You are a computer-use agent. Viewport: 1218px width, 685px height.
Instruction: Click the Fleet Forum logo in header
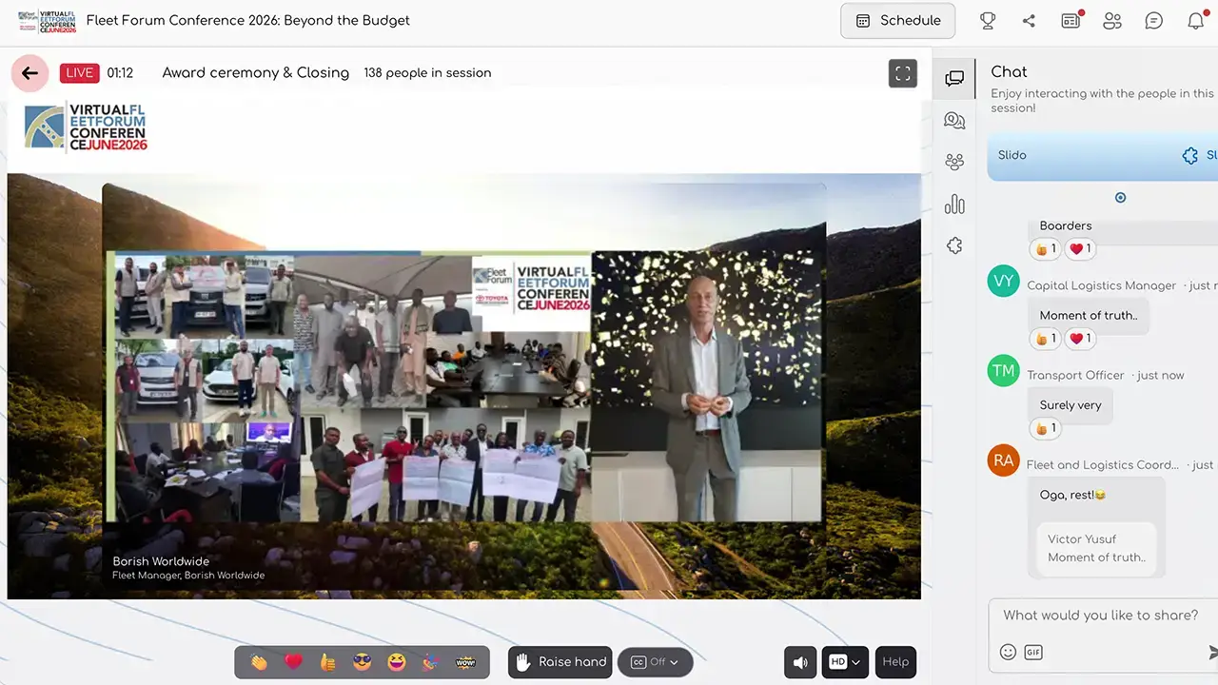(x=47, y=20)
